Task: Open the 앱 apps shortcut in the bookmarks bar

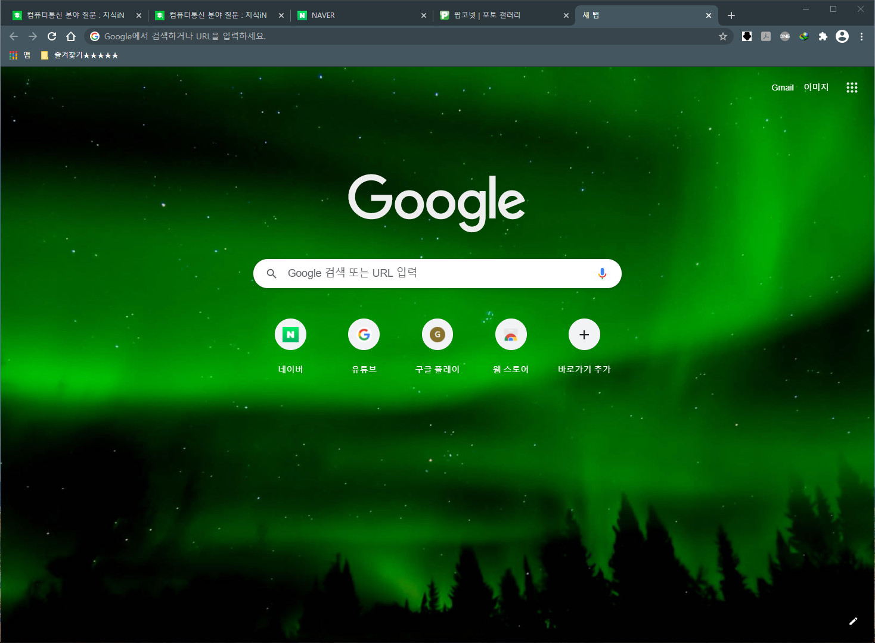Action: point(20,55)
